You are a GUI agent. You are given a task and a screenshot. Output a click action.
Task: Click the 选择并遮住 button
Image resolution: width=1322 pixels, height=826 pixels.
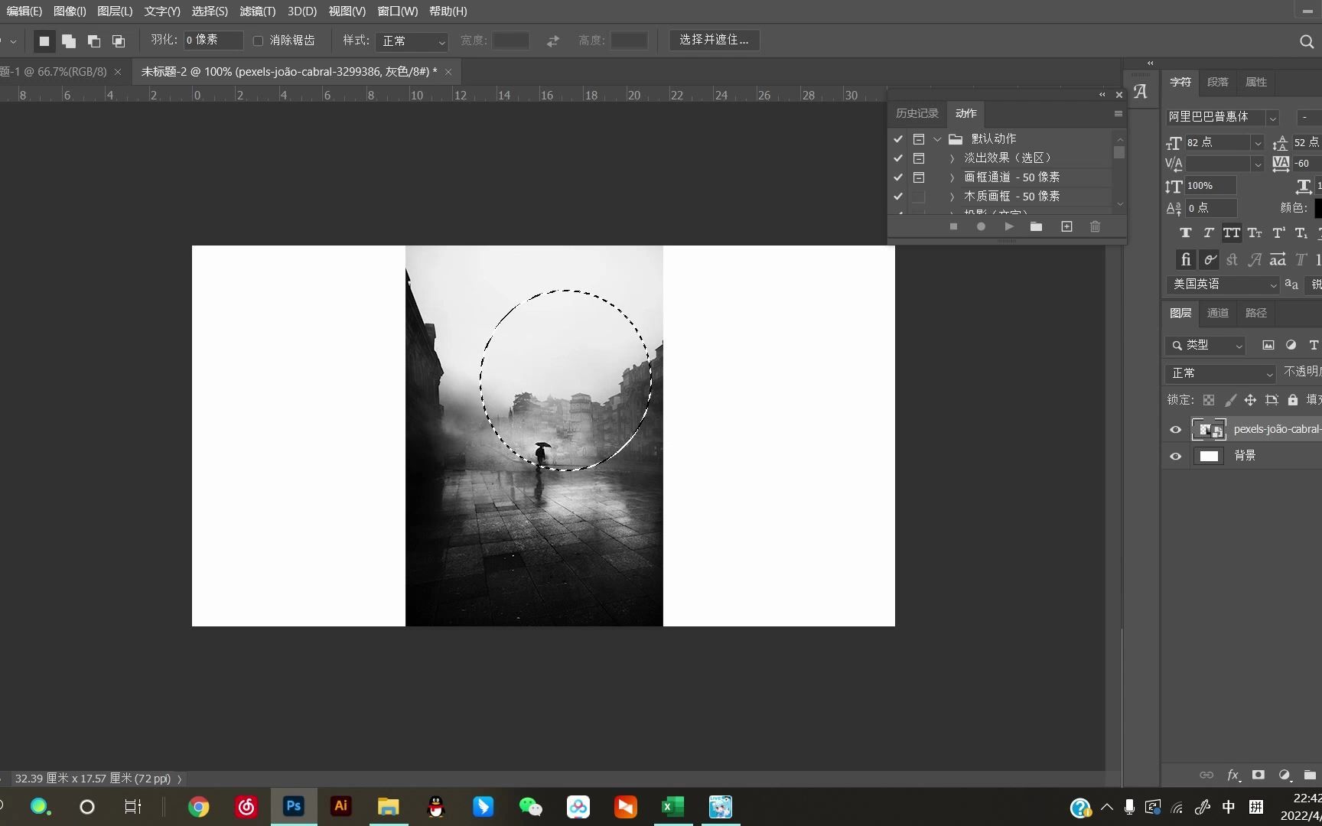point(713,40)
